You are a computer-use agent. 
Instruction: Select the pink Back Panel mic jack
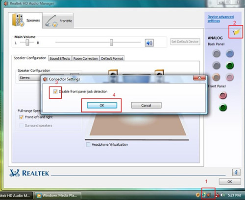[230, 77]
